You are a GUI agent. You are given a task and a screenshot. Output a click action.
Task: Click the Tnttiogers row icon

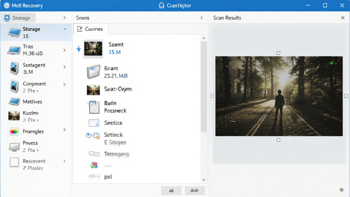pos(94,154)
